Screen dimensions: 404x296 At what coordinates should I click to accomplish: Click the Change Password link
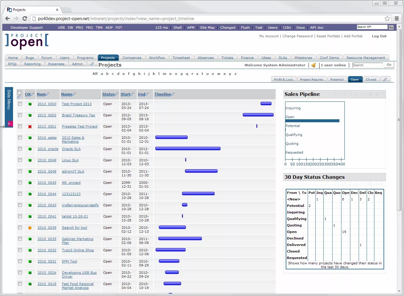coord(298,36)
